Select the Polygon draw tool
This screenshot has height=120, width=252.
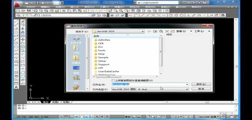click(x=16, y=32)
